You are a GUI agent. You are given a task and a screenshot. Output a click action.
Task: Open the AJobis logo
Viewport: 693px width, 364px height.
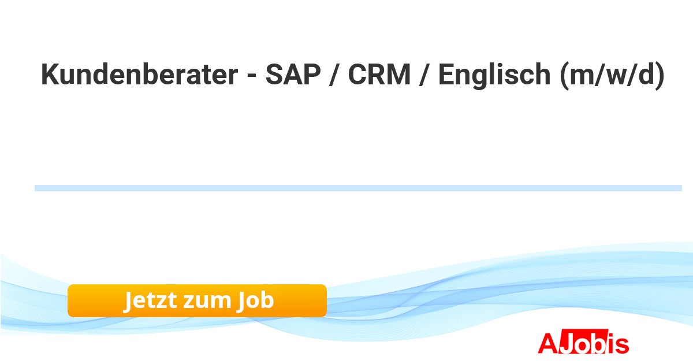click(x=583, y=343)
